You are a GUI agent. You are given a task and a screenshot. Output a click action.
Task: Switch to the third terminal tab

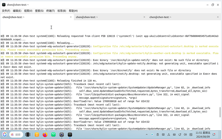(184, 17)
